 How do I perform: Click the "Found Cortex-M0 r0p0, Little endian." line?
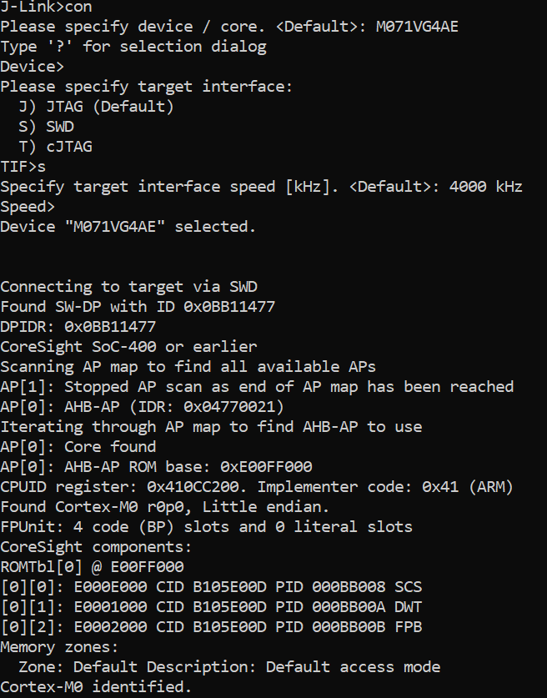[165, 507]
